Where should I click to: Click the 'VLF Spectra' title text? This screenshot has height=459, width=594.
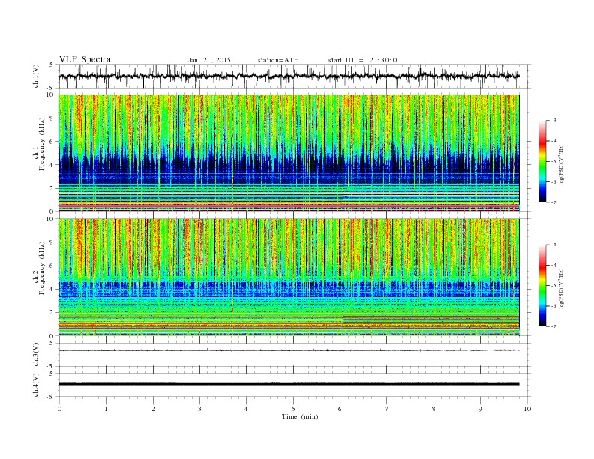point(85,59)
